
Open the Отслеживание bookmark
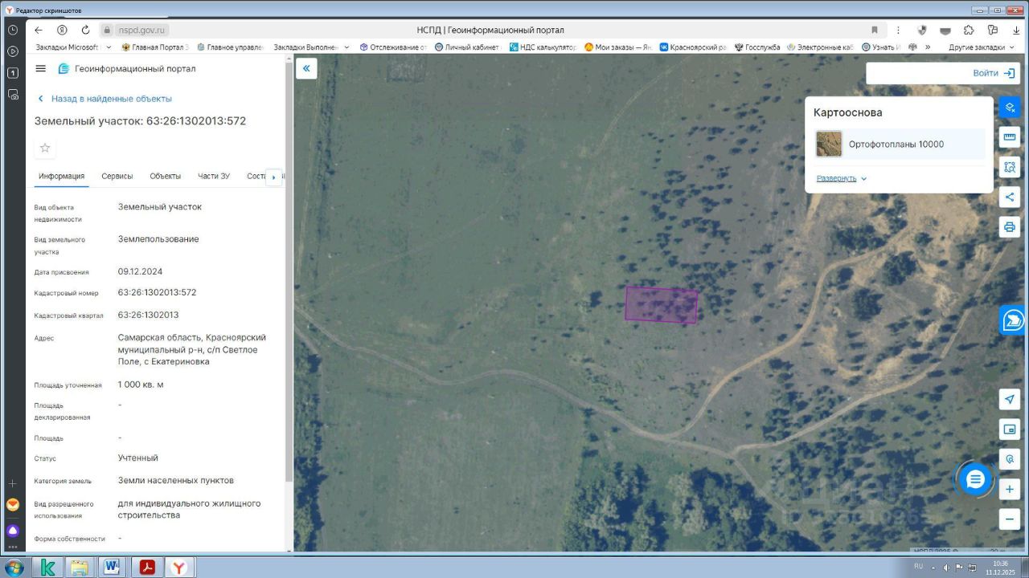pos(393,47)
